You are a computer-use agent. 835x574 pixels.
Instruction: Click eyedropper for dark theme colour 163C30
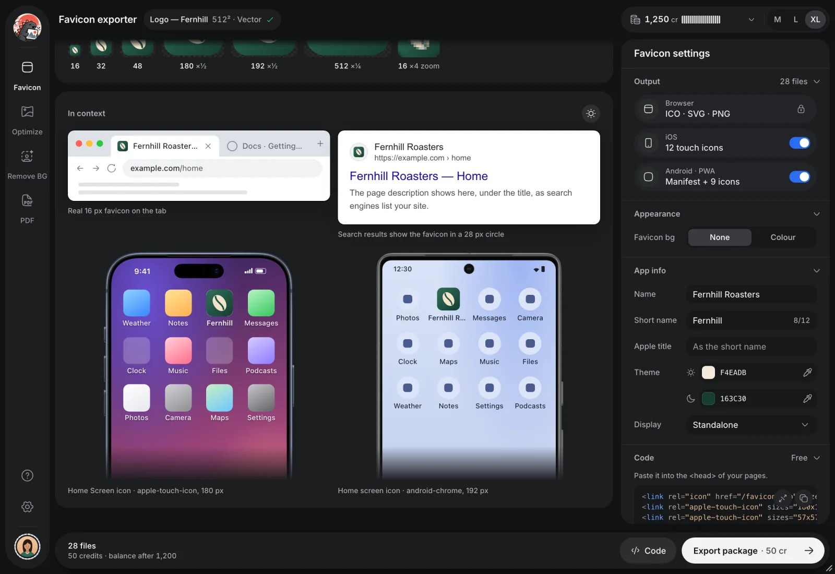click(x=807, y=398)
